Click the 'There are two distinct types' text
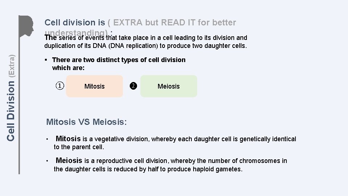The width and height of the screenshot is (348, 196). [119, 60]
